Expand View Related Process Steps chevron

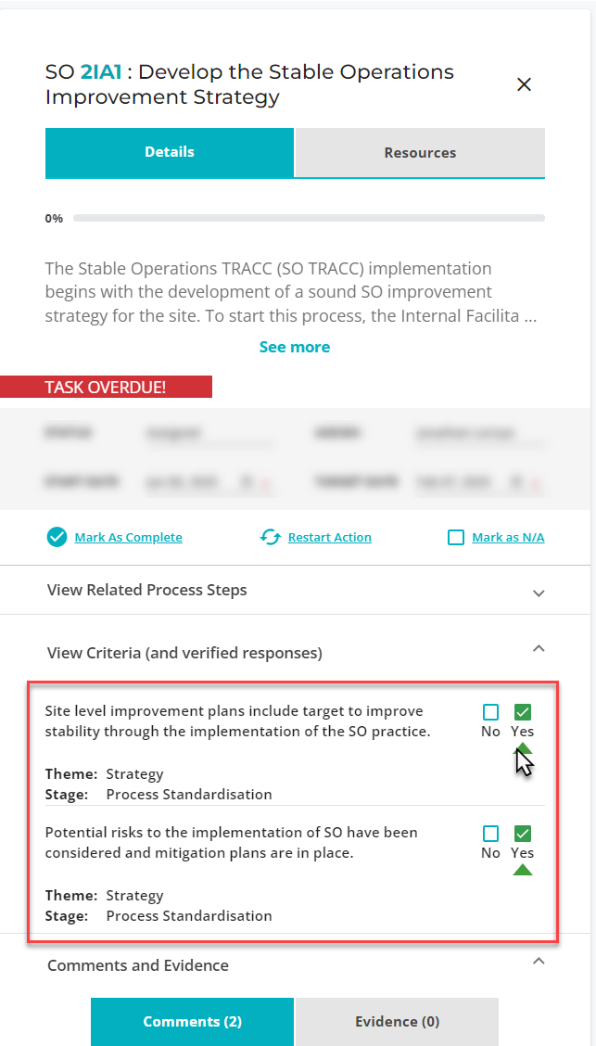(539, 593)
